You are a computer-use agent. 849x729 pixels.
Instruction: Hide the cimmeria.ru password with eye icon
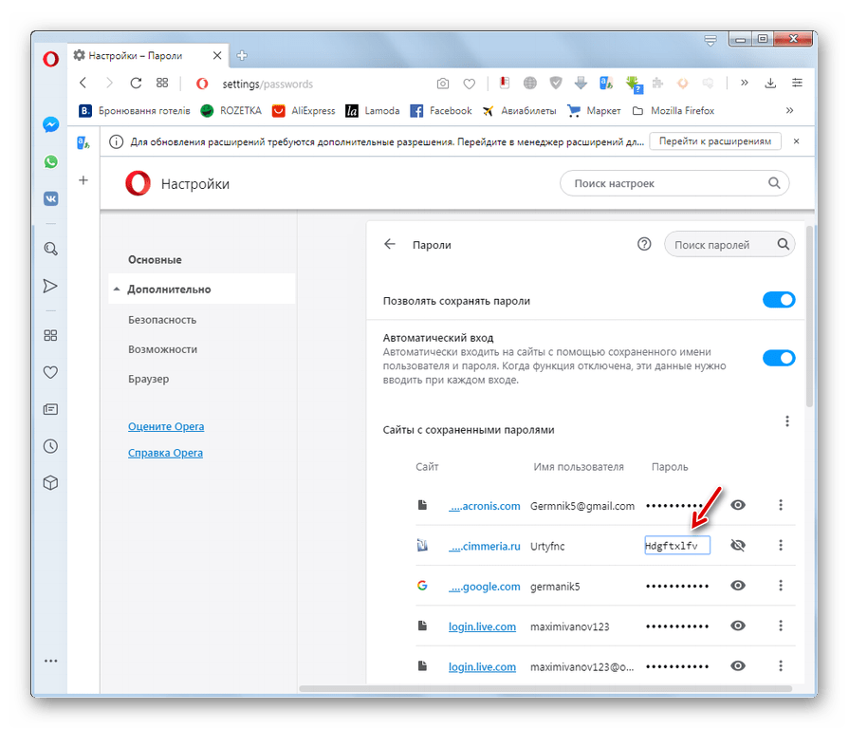click(x=738, y=545)
